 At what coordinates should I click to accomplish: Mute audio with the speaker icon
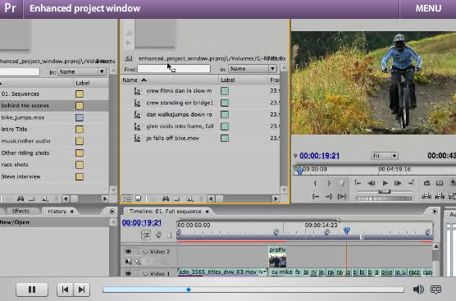pos(418,290)
